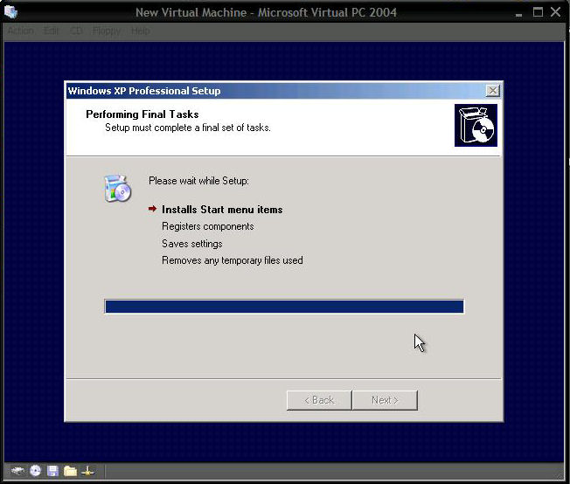Click 'Installs Start menu items' text

pyautogui.click(x=222, y=210)
